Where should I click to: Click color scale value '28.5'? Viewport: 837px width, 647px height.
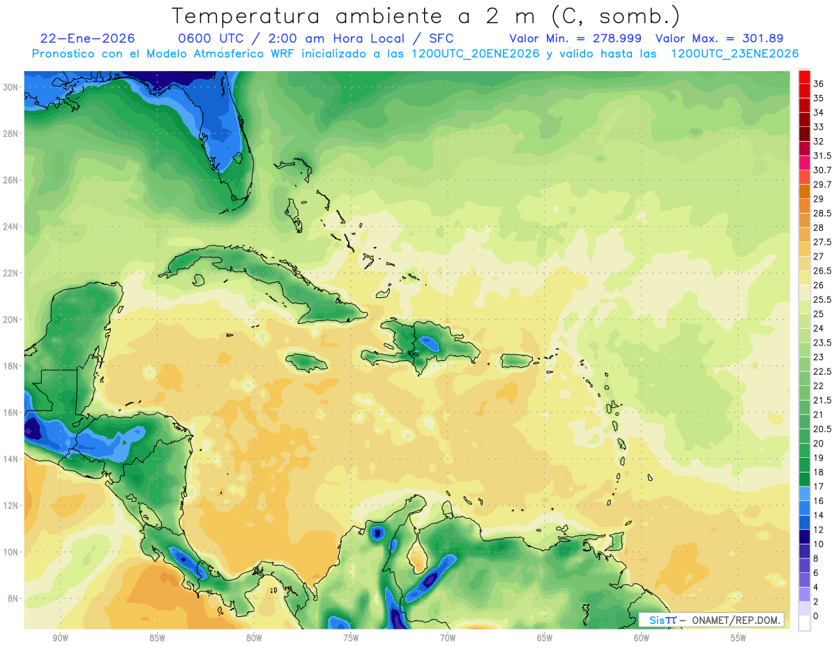822,213
